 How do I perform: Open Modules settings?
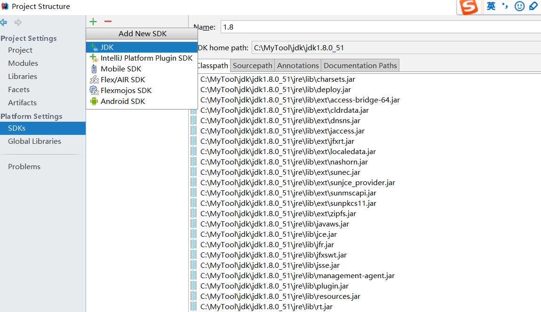pyautogui.click(x=23, y=63)
